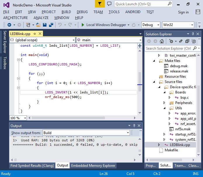
Task: Pin the Solution Explorer panel
Action: point(193,34)
